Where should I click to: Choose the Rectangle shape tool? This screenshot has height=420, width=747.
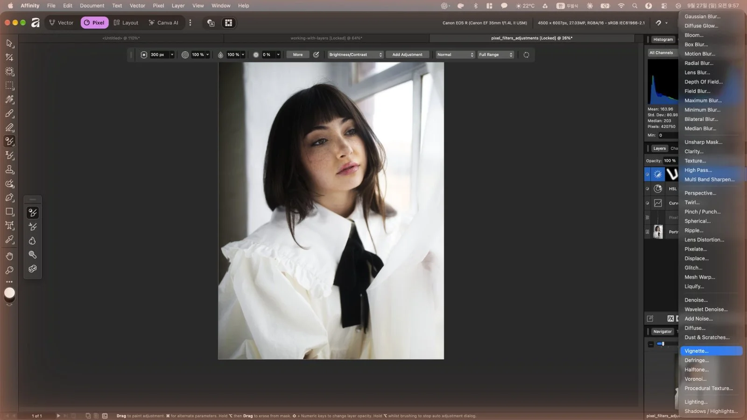coord(9,211)
